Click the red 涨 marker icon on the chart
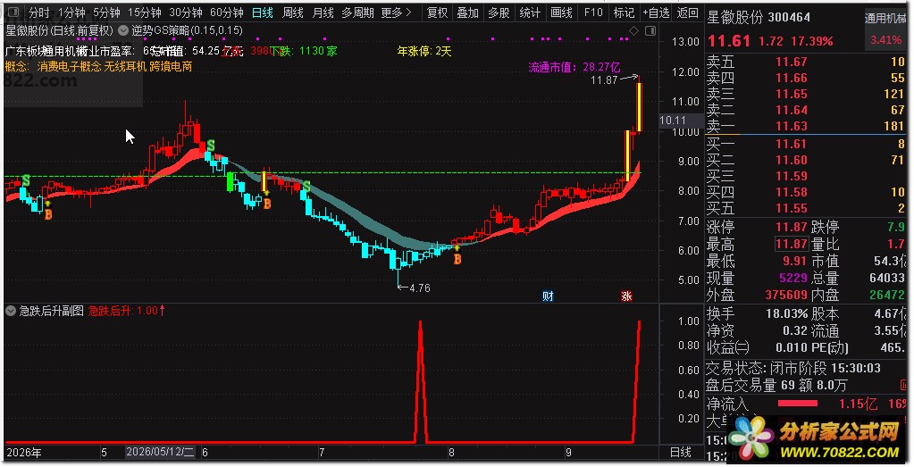Viewport: 914px width, 467px height. point(626,296)
